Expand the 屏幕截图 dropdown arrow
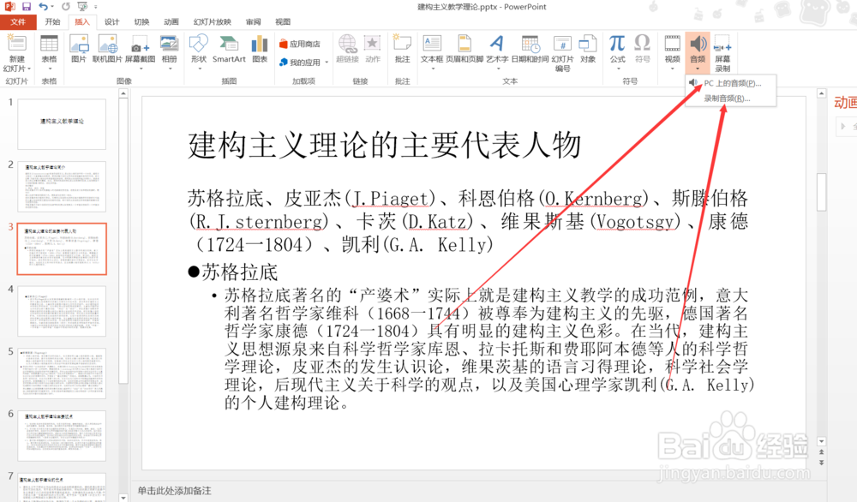857x502 pixels. click(x=141, y=69)
